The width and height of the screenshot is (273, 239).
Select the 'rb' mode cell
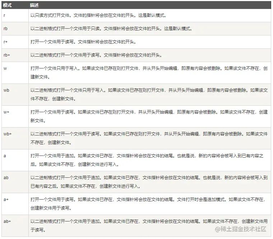(x=15, y=29)
